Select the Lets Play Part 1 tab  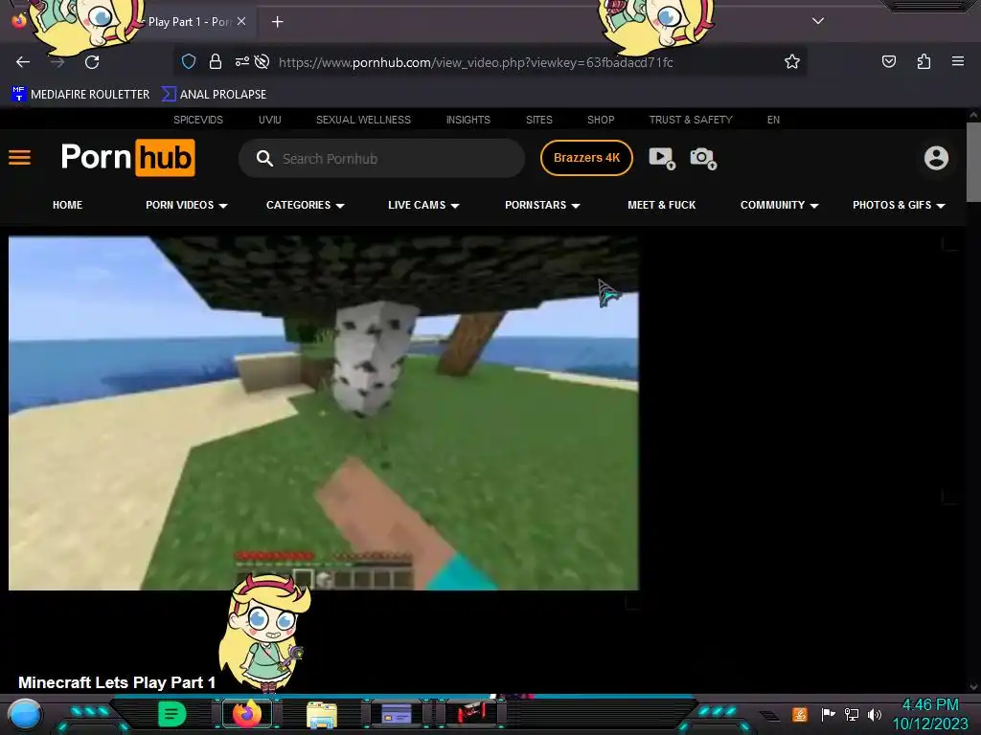190,22
